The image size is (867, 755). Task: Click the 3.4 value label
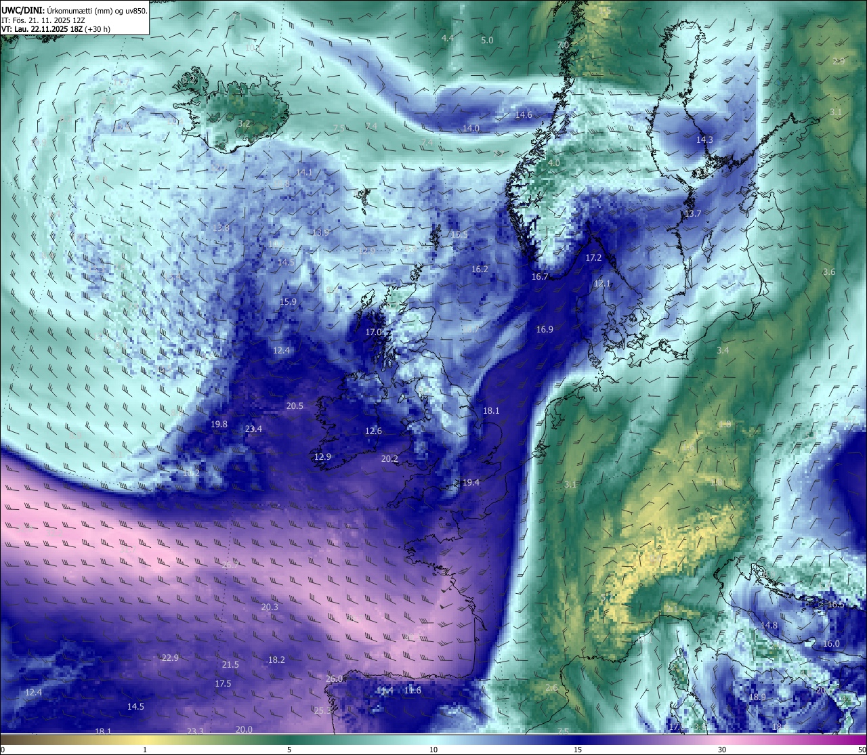pyautogui.click(x=723, y=351)
